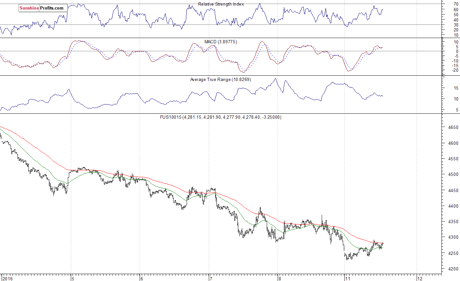The image size is (460, 281).
Task: Click the price axis label 4300
Action: (453, 237)
